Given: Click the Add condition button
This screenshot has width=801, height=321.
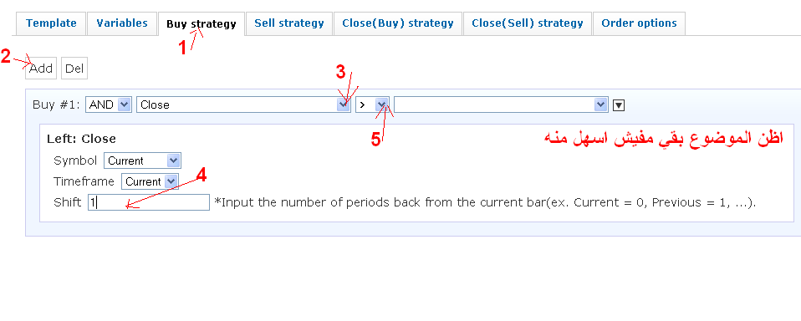Looking at the screenshot, I should 41,69.
